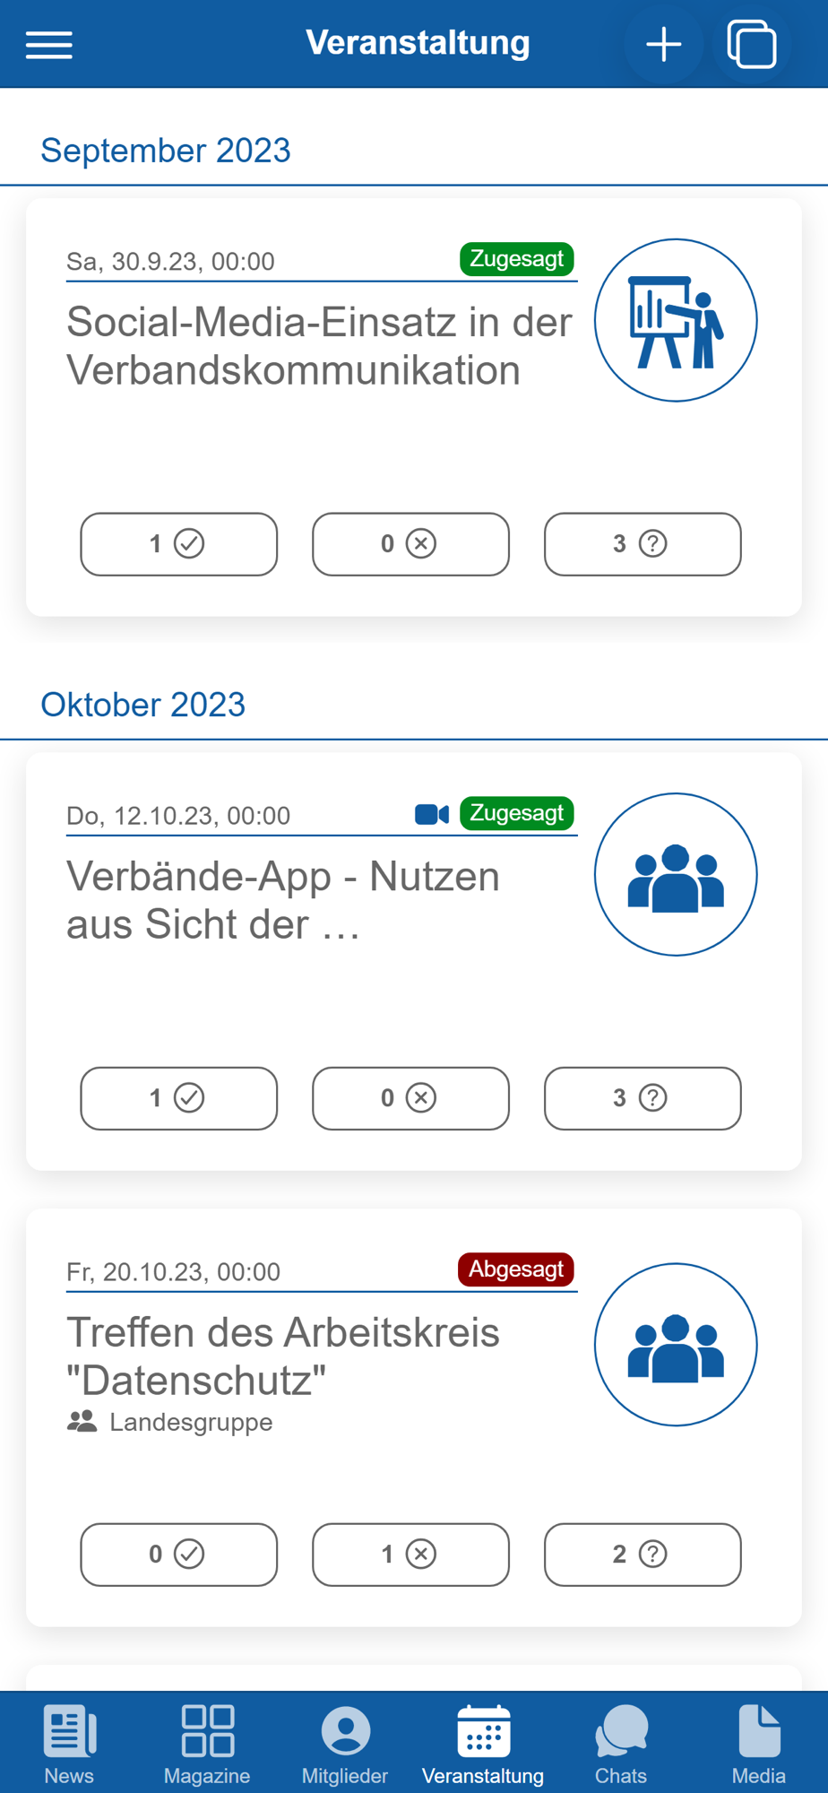Open the Mitglieder tab
The image size is (828, 1793).
click(x=345, y=1744)
